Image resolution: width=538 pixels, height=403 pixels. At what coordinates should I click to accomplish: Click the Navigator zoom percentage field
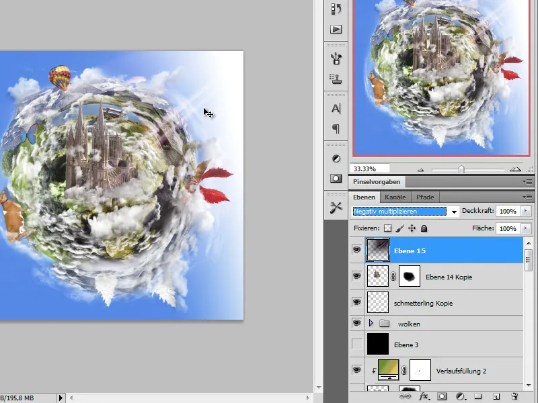coord(370,169)
